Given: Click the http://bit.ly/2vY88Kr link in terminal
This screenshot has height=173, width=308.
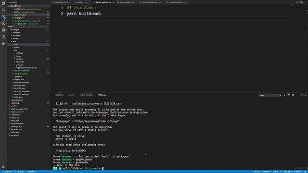Looking at the screenshot, I should [x=71, y=150].
